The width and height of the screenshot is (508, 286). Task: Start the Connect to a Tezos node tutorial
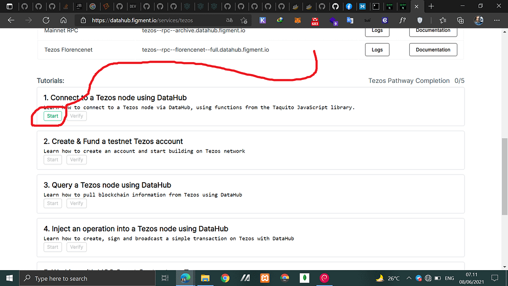tap(53, 116)
